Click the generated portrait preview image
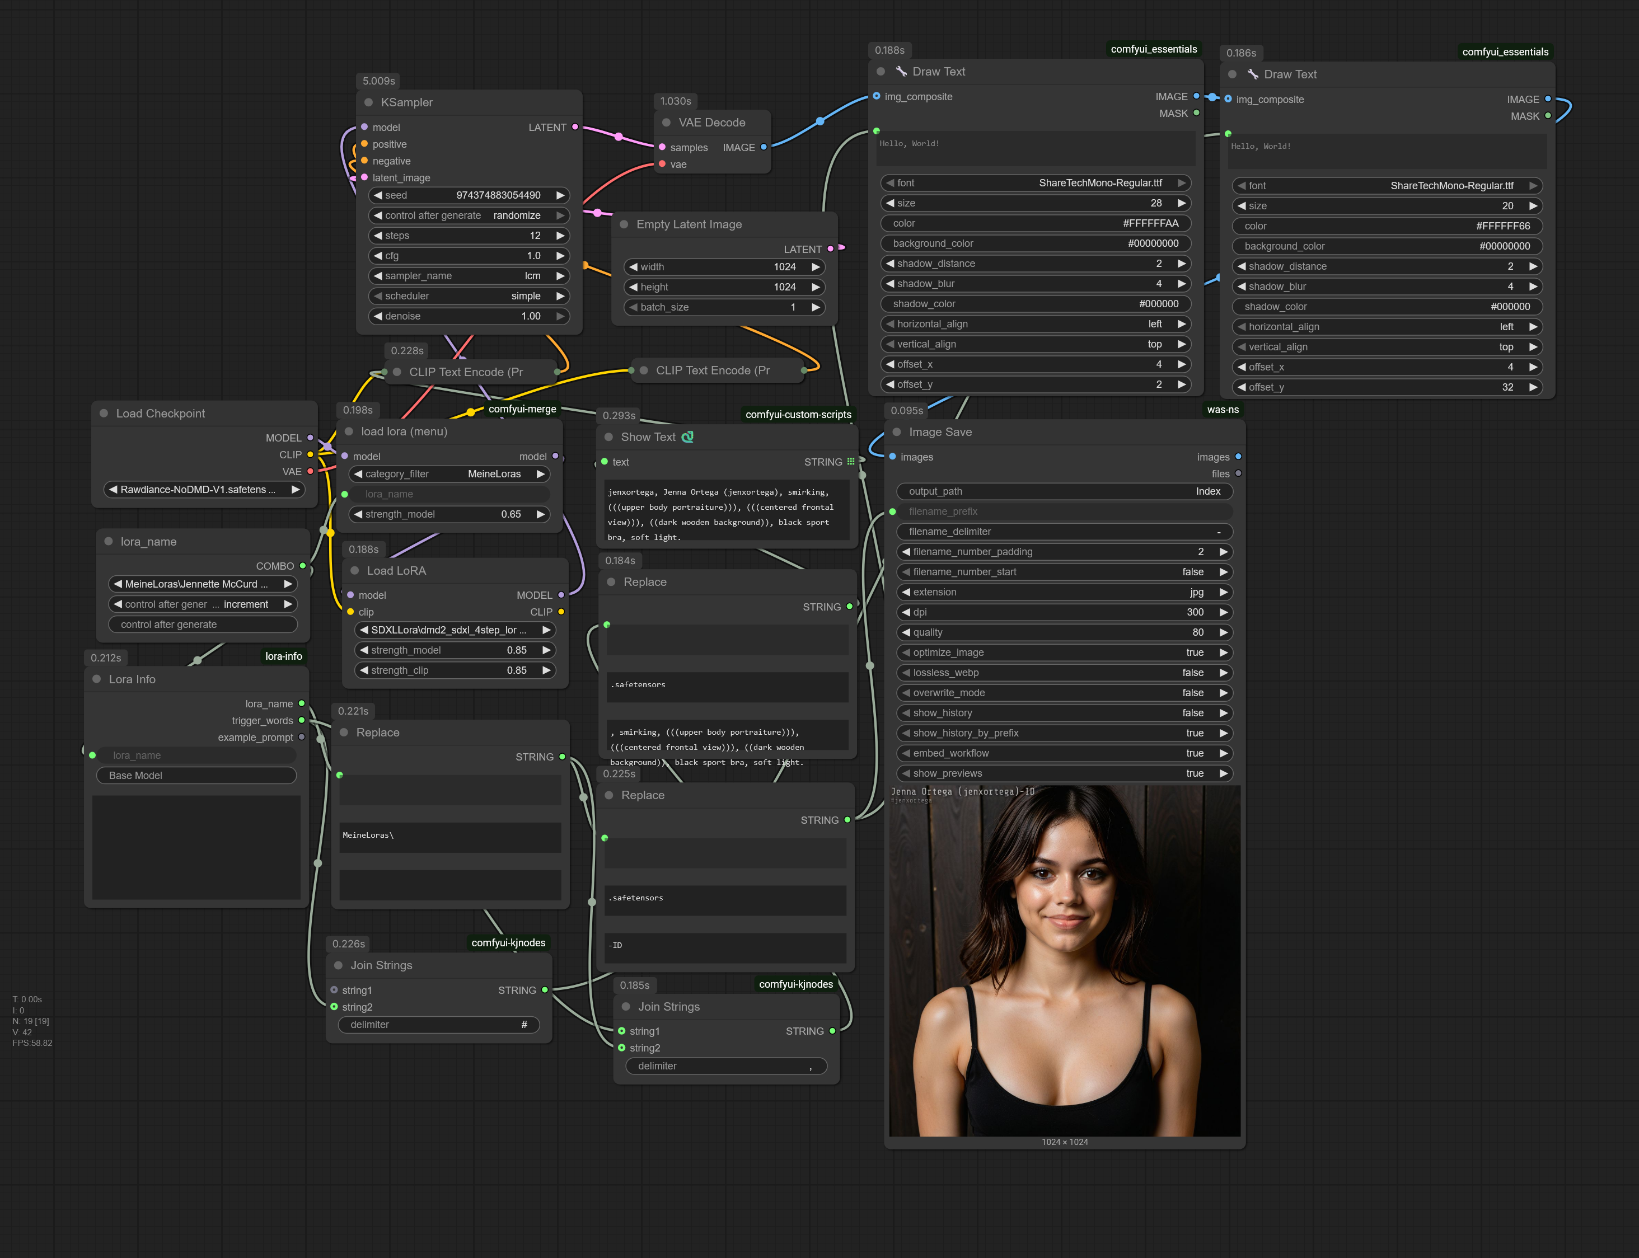The image size is (1639, 1258). coord(1065,961)
